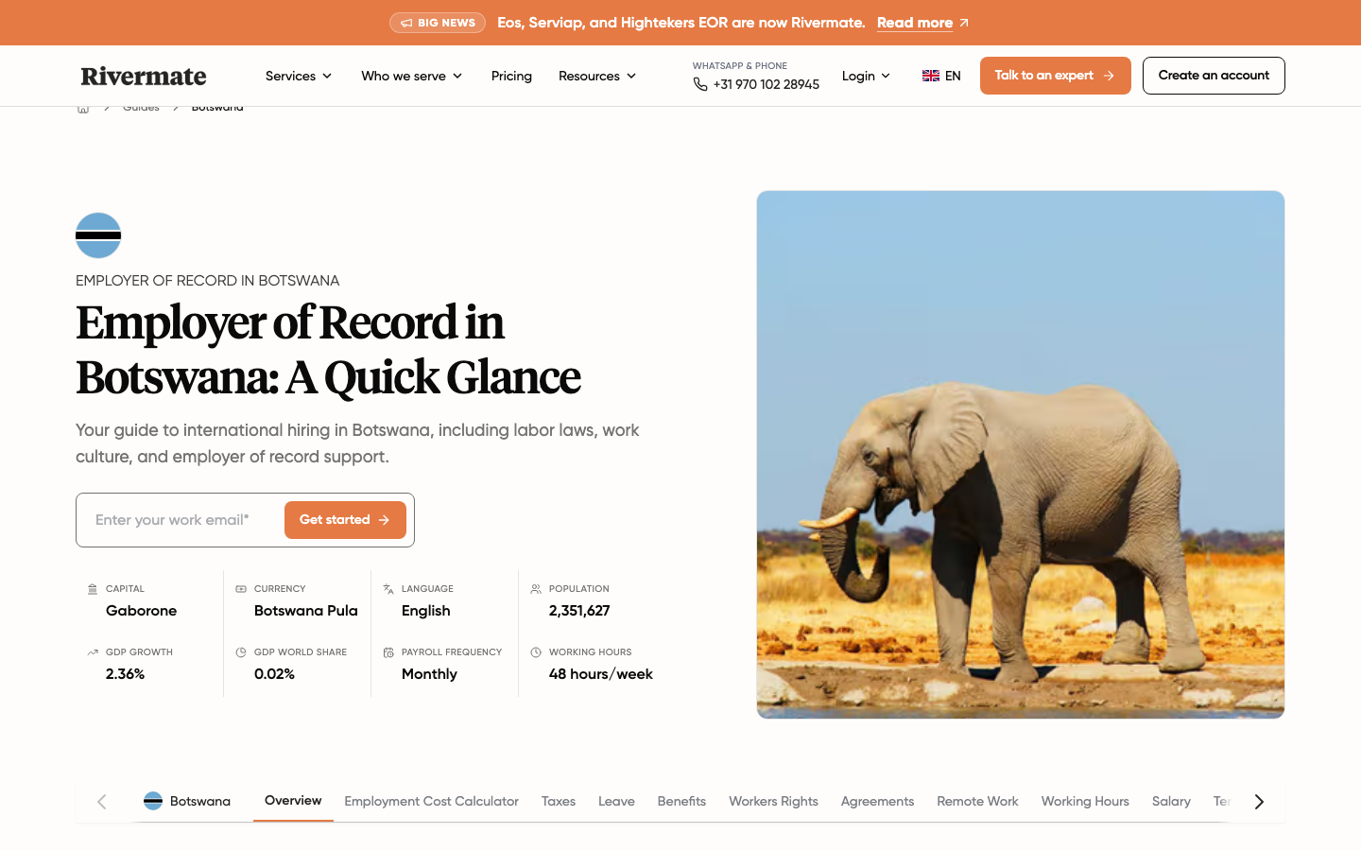Click the megaphone Big News badge
The image size is (1361, 851).
pyautogui.click(x=438, y=23)
